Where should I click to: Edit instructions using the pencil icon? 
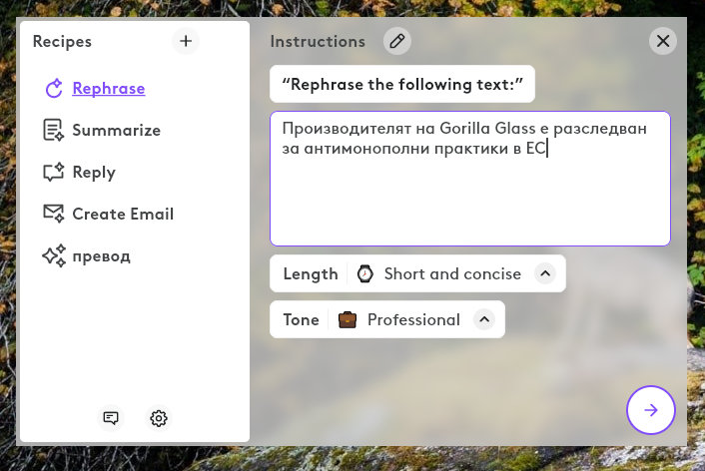click(397, 41)
